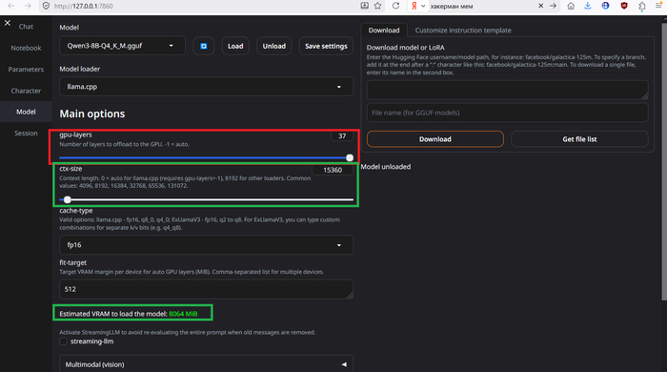
Task: Click the ctx-size value box 15360
Action: [x=333, y=170]
